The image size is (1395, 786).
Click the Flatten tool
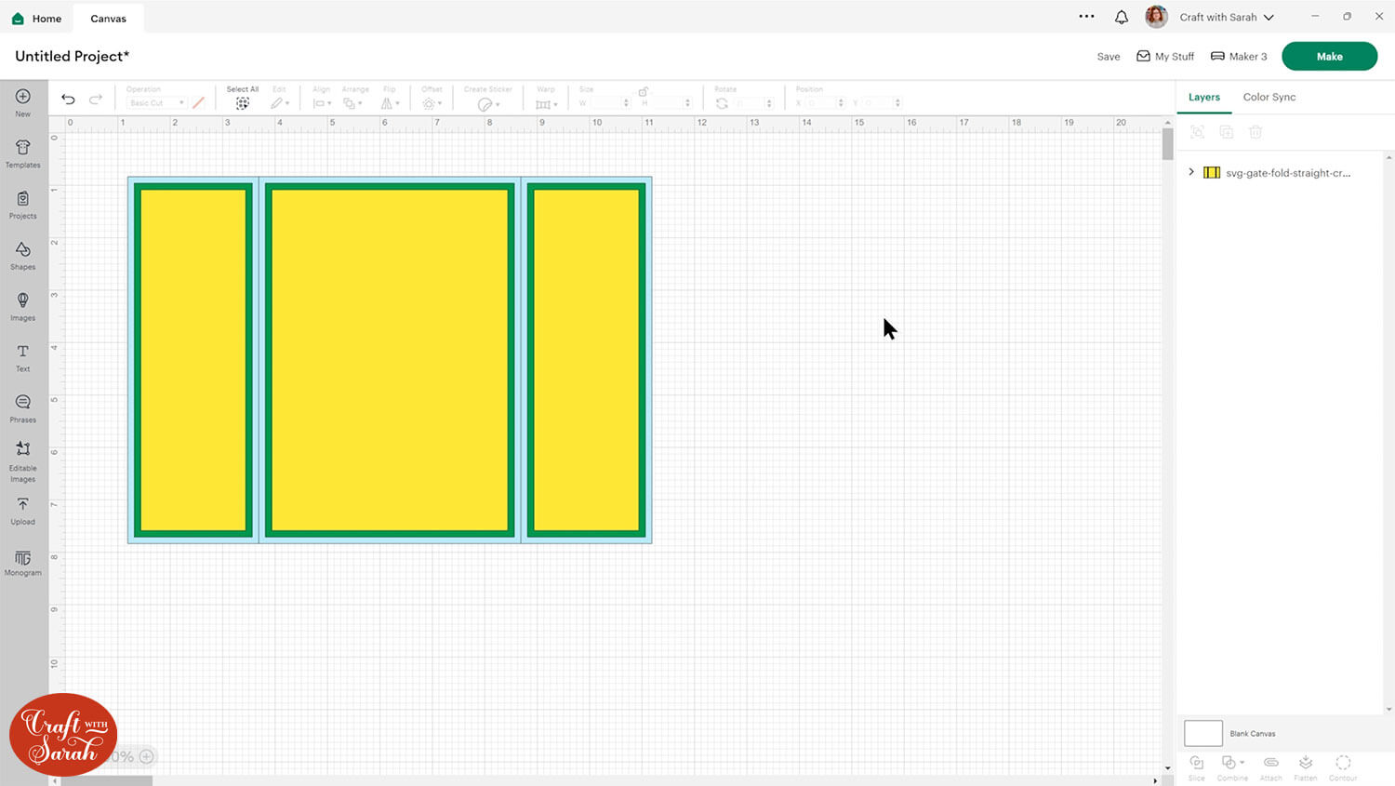tap(1306, 767)
